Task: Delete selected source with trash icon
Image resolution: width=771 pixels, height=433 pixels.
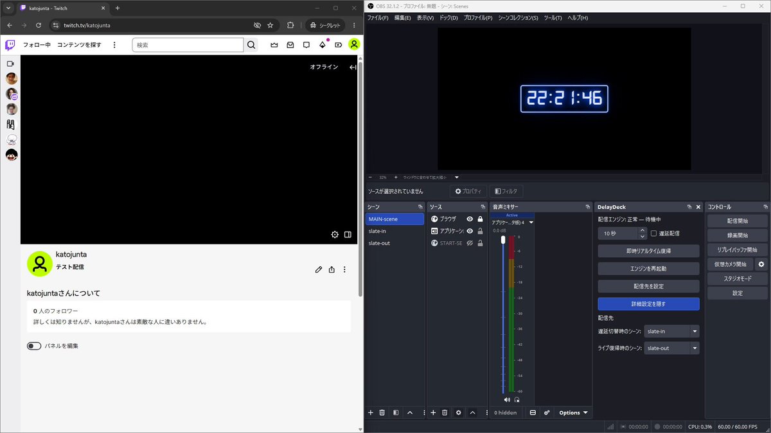Action: tap(444, 412)
